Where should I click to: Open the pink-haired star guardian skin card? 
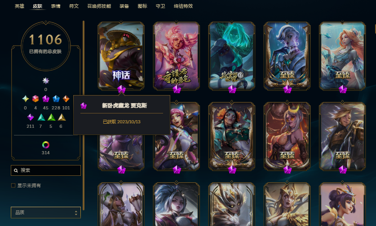coord(177,56)
